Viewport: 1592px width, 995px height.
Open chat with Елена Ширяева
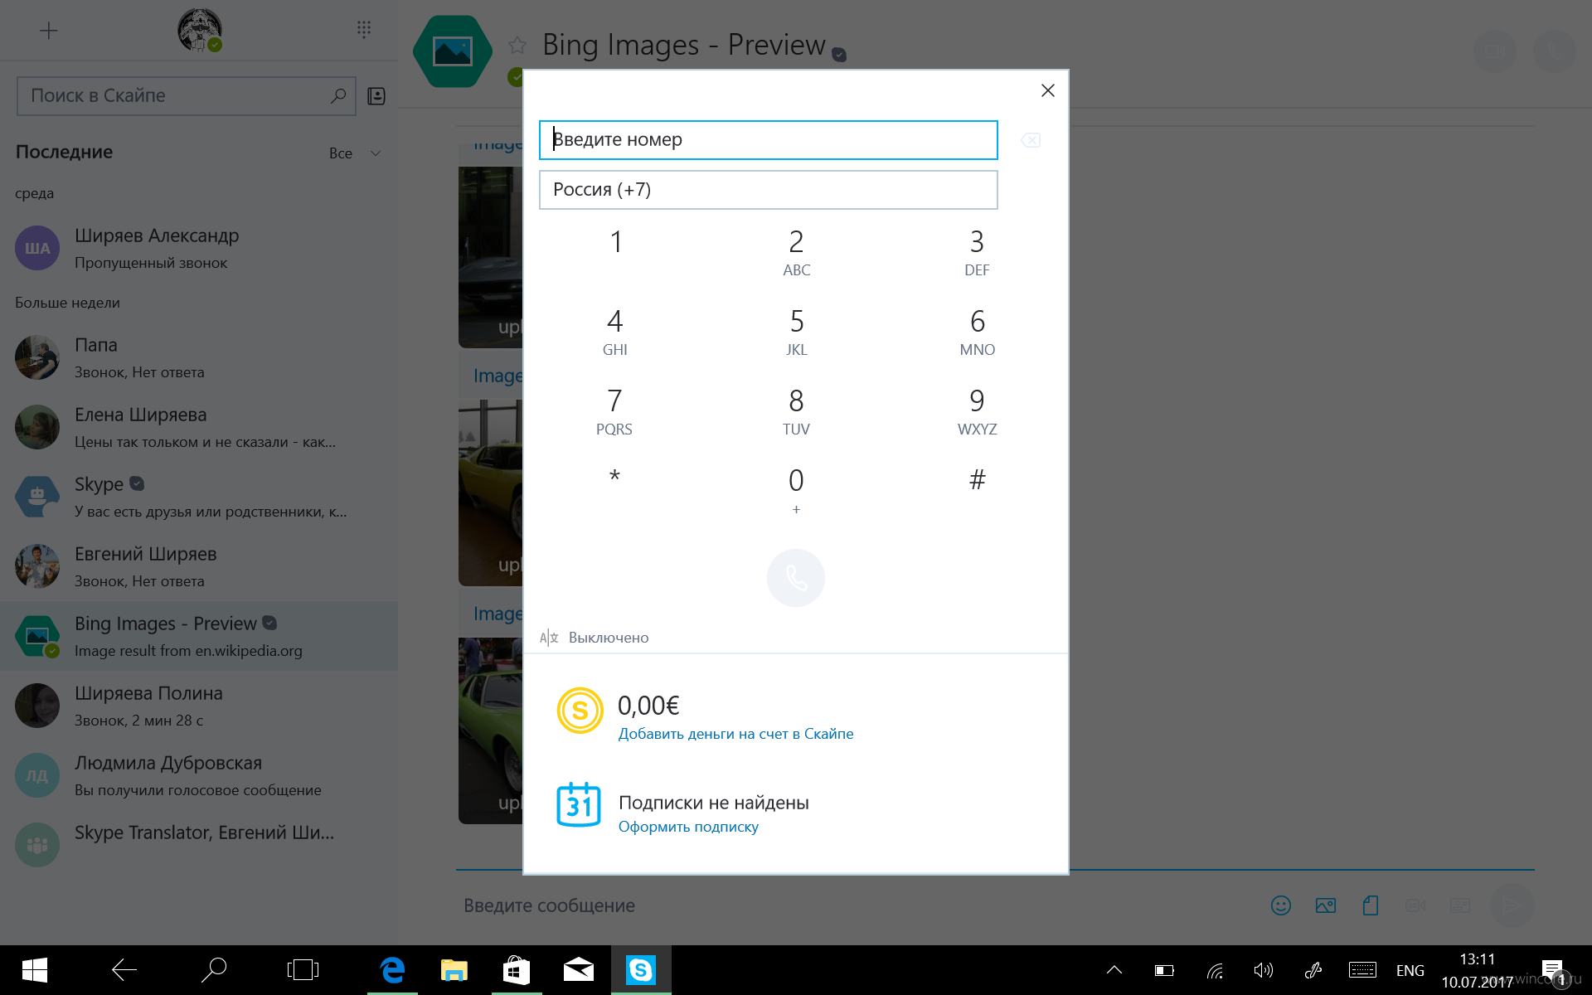click(199, 427)
